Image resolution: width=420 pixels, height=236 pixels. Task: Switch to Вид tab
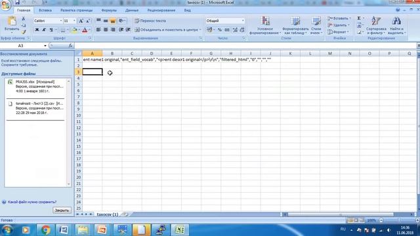[187, 10]
